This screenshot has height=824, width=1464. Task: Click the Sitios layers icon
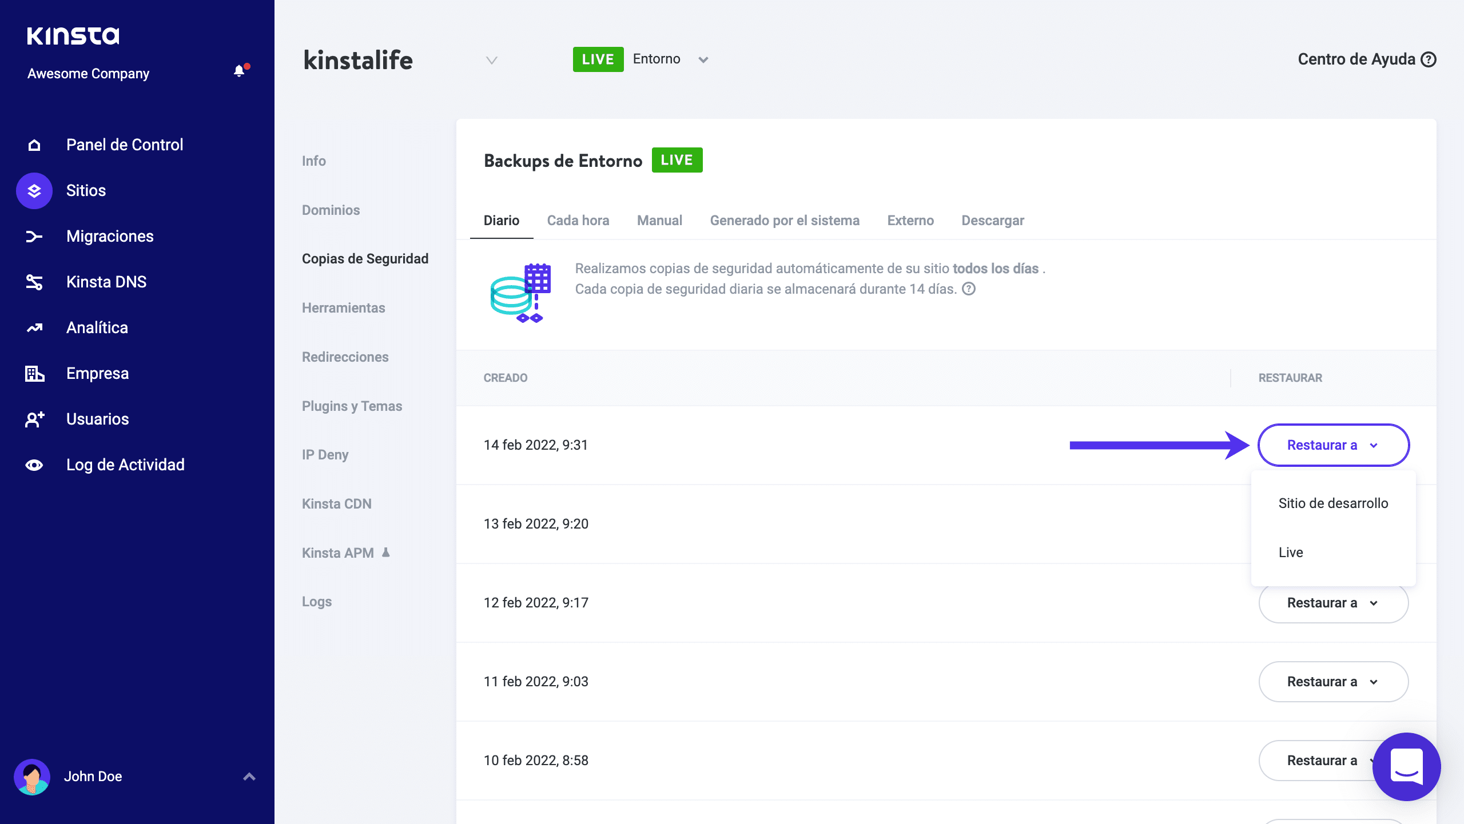(34, 191)
